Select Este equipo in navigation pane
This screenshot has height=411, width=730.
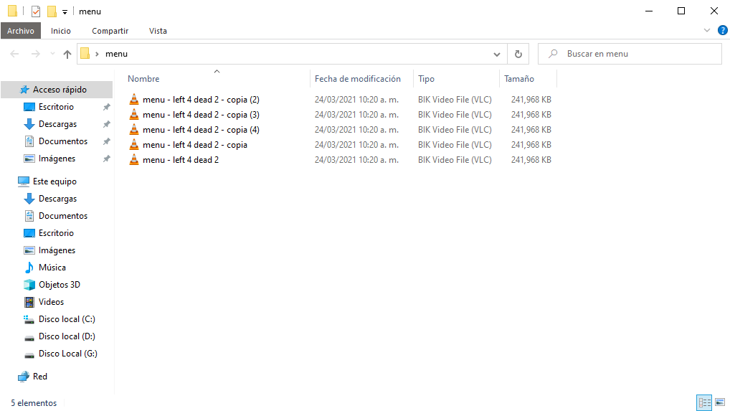54,181
